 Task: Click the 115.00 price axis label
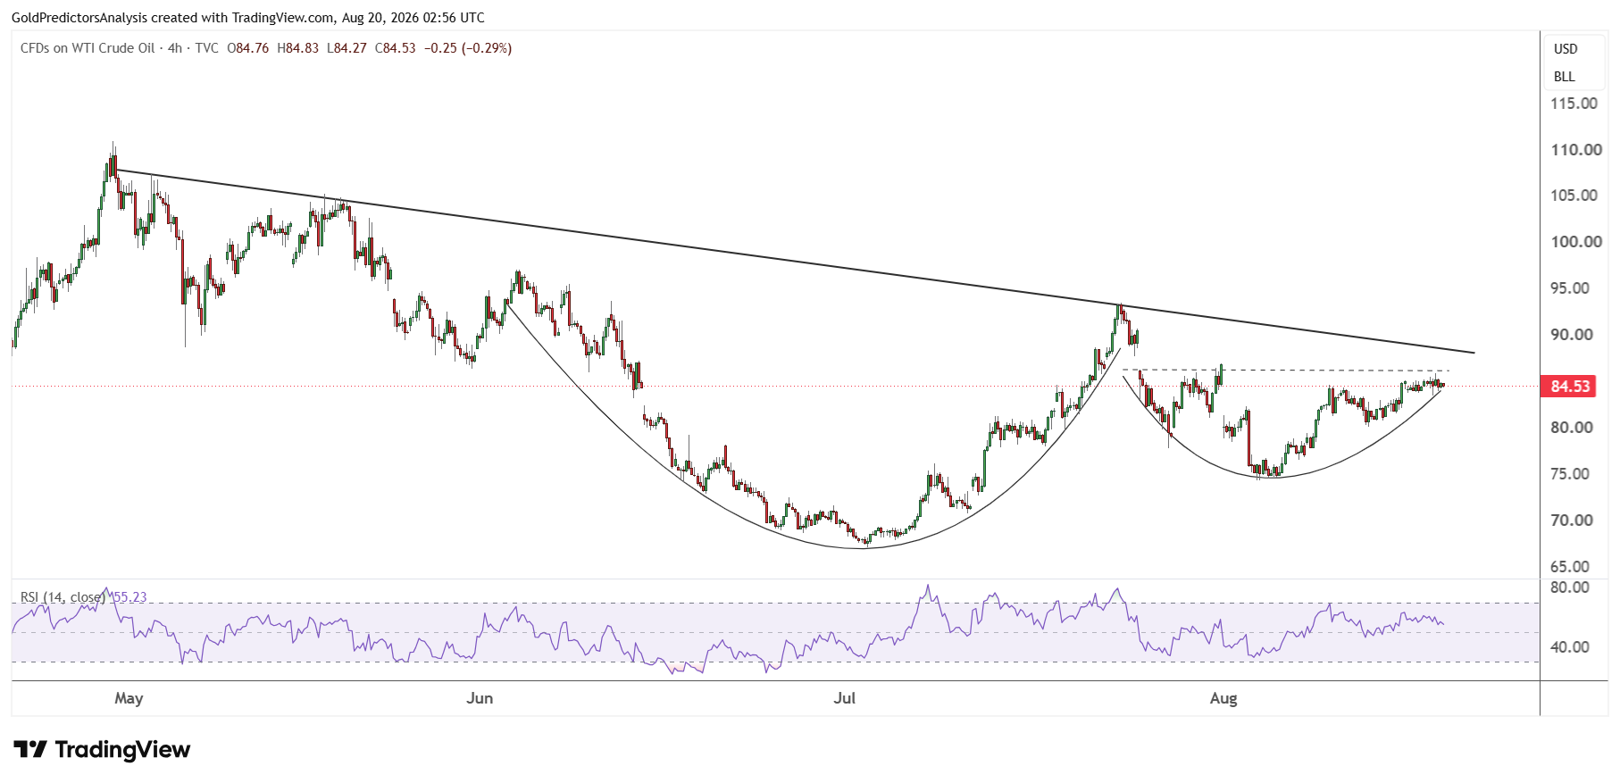coord(1574,104)
